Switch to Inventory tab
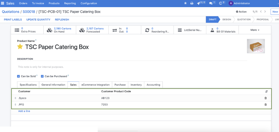279x132 pixels. [136, 85]
